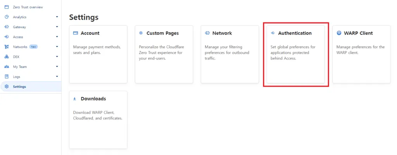Select Networks in the sidebar
The height and width of the screenshot is (155, 397).
[x=20, y=47]
